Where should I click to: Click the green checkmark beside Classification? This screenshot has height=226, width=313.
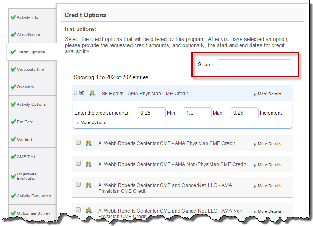click(13, 34)
